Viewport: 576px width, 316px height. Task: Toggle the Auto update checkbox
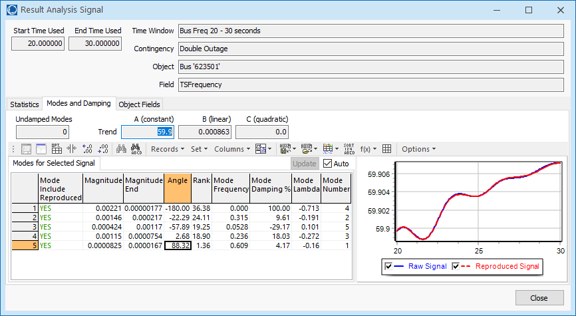click(328, 164)
